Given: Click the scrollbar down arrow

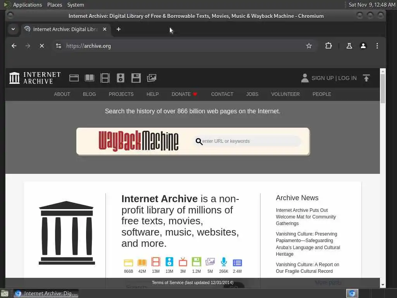Looking at the screenshot, I should click(383, 285).
